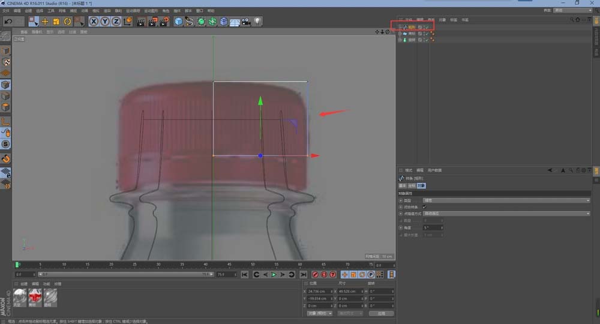Image resolution: width=600 pixels, height=324 pixels.
Task: Activate the Scale tool
Action: tap(56, 22)
